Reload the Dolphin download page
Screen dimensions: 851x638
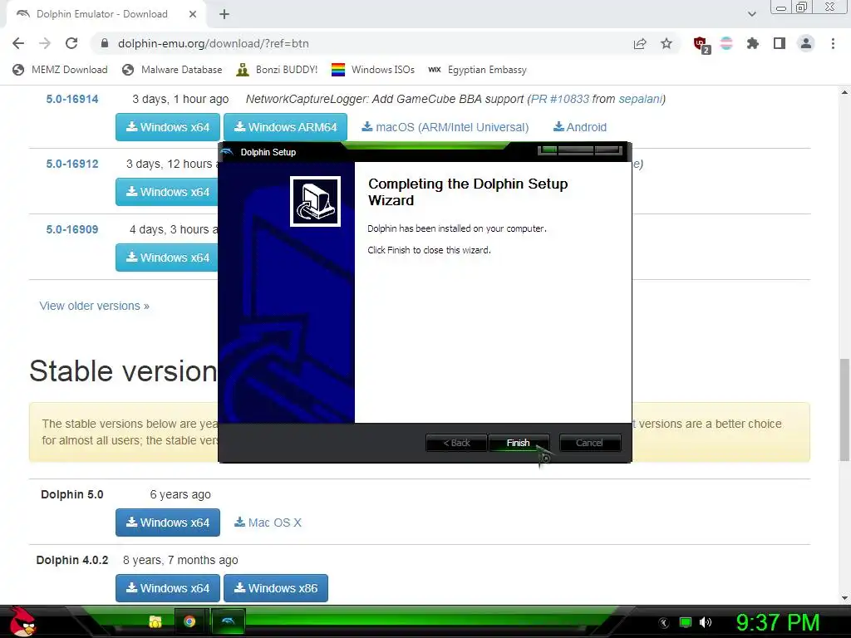point(71,43)
